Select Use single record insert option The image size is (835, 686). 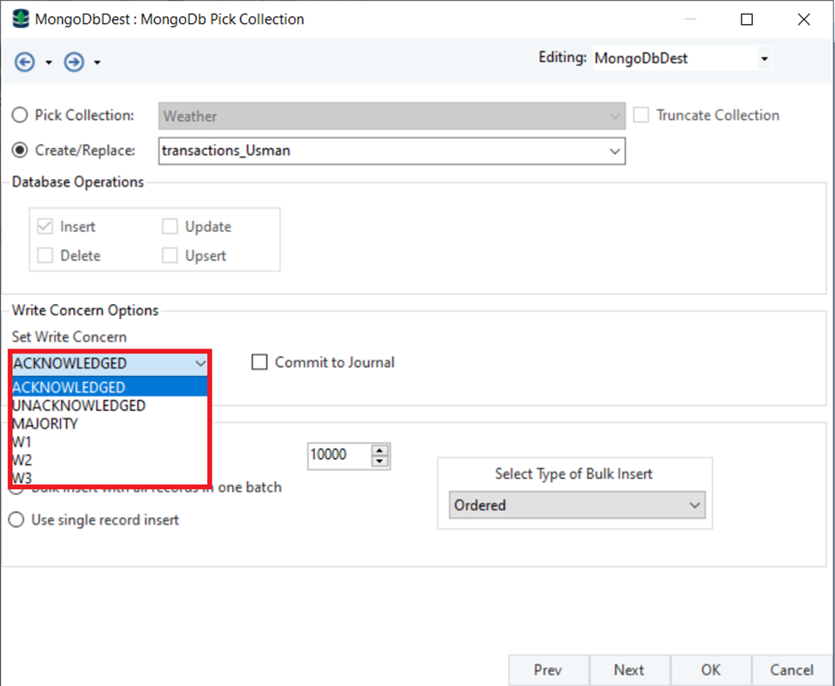tap(16, 520)
